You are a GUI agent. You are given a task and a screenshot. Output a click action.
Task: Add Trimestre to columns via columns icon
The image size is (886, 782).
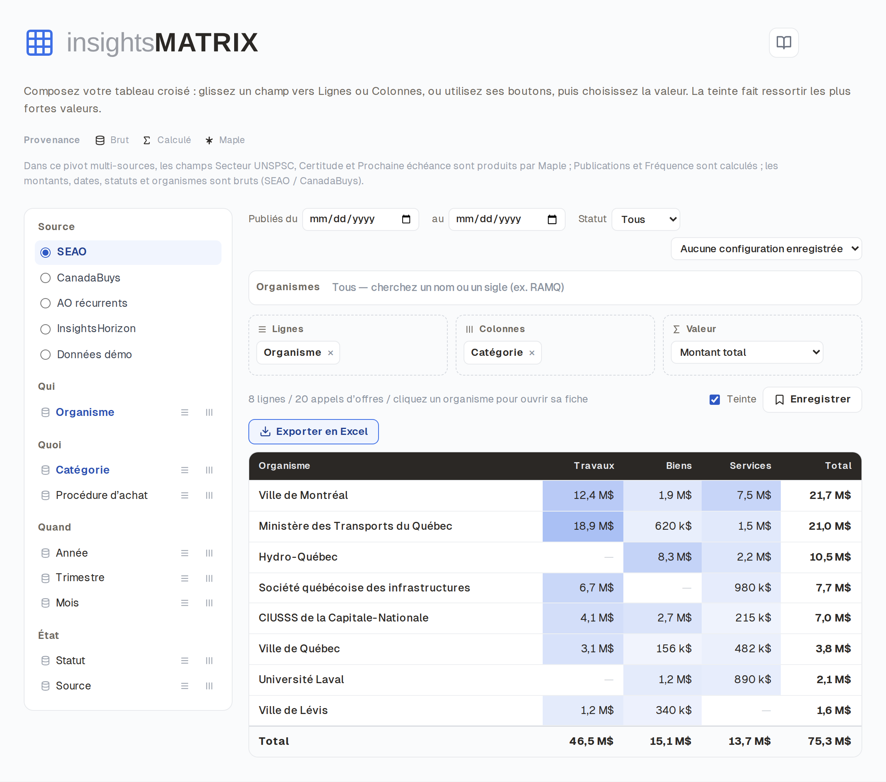[209, 578]
